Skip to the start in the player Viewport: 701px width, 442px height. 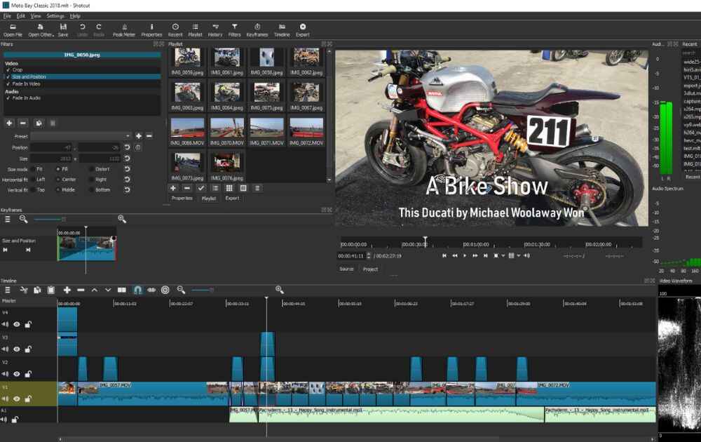[444, 256]
